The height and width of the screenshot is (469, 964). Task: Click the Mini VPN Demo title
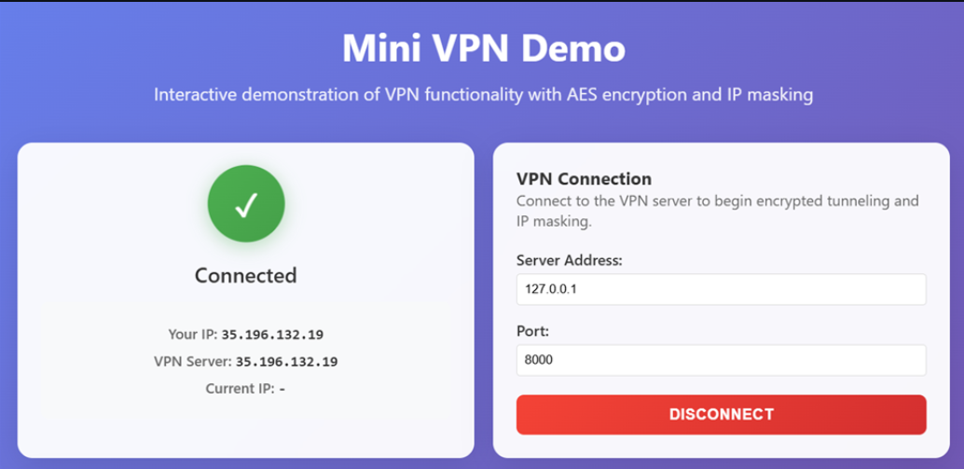[483, 48]
